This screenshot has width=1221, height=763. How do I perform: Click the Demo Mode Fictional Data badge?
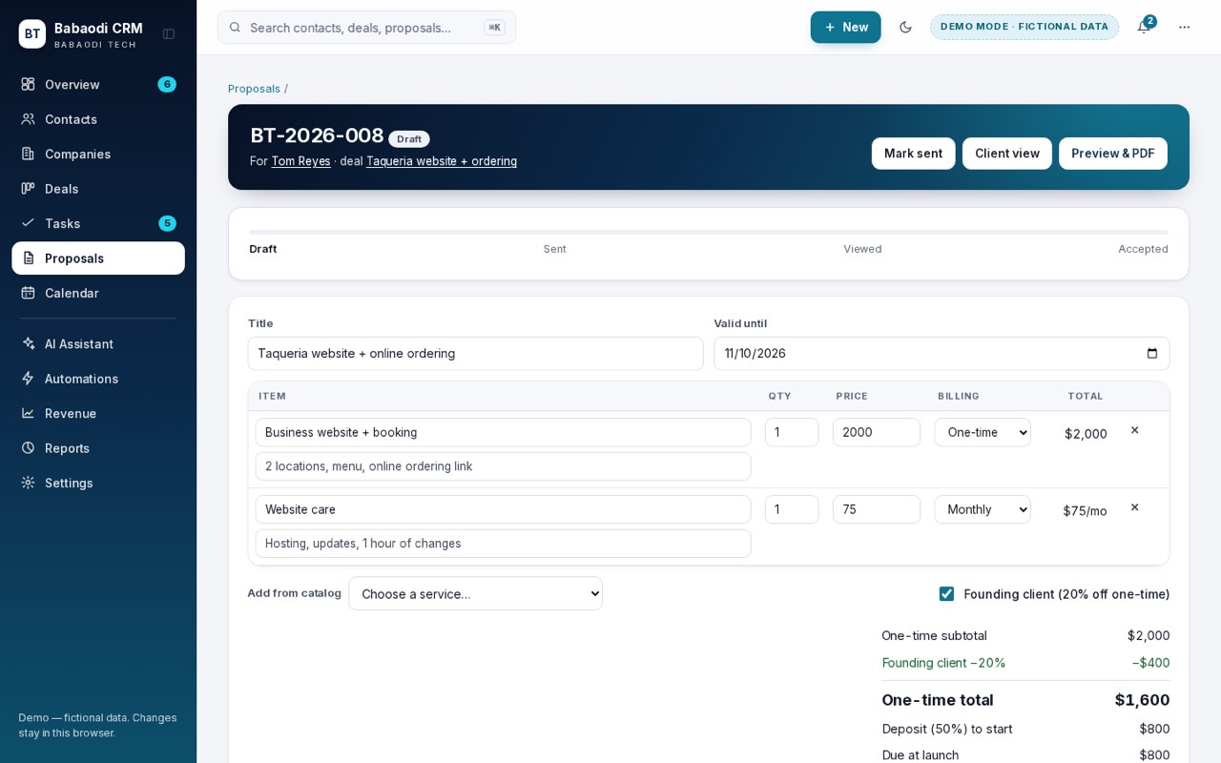[x=1024, y=27]
